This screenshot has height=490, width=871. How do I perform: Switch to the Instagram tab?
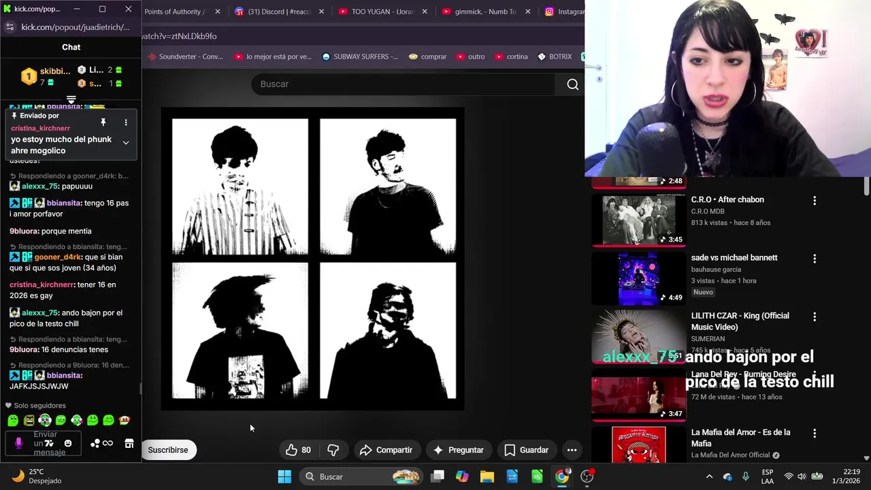pyautogui.click(x=565, y=12)
